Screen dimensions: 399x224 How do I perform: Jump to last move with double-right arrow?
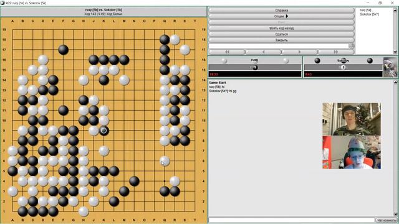coord(336,52)
